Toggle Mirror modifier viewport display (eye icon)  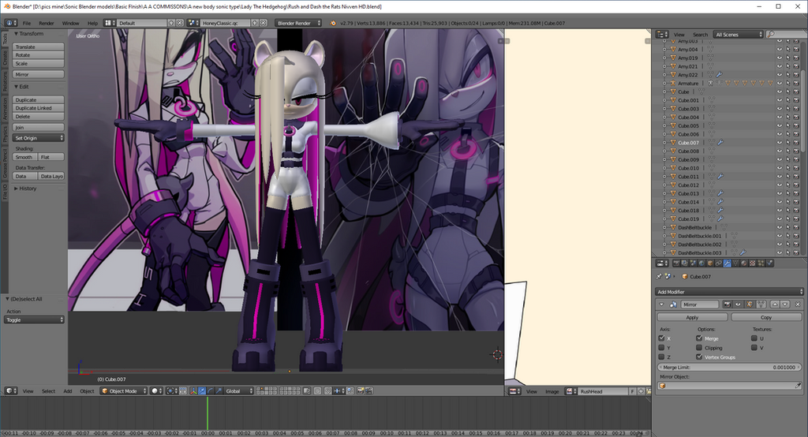738,304
